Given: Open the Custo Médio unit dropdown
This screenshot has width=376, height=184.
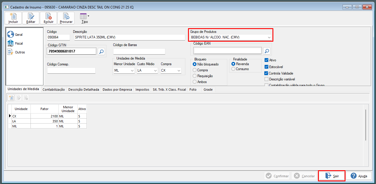Looking at the screenshot, I should (155, 70).
